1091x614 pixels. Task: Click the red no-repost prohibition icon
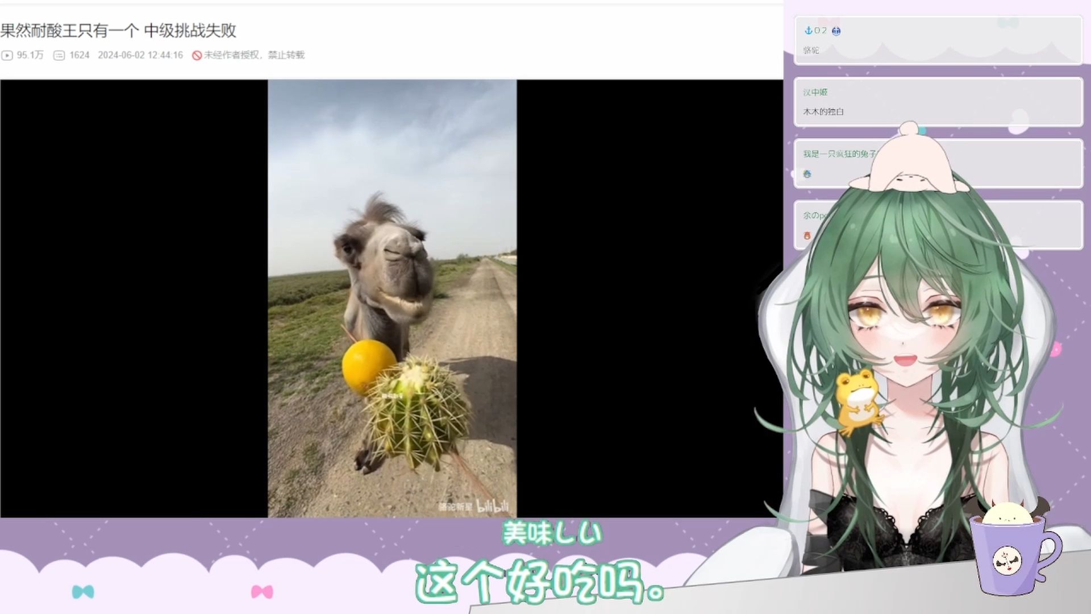coord(197,55)
